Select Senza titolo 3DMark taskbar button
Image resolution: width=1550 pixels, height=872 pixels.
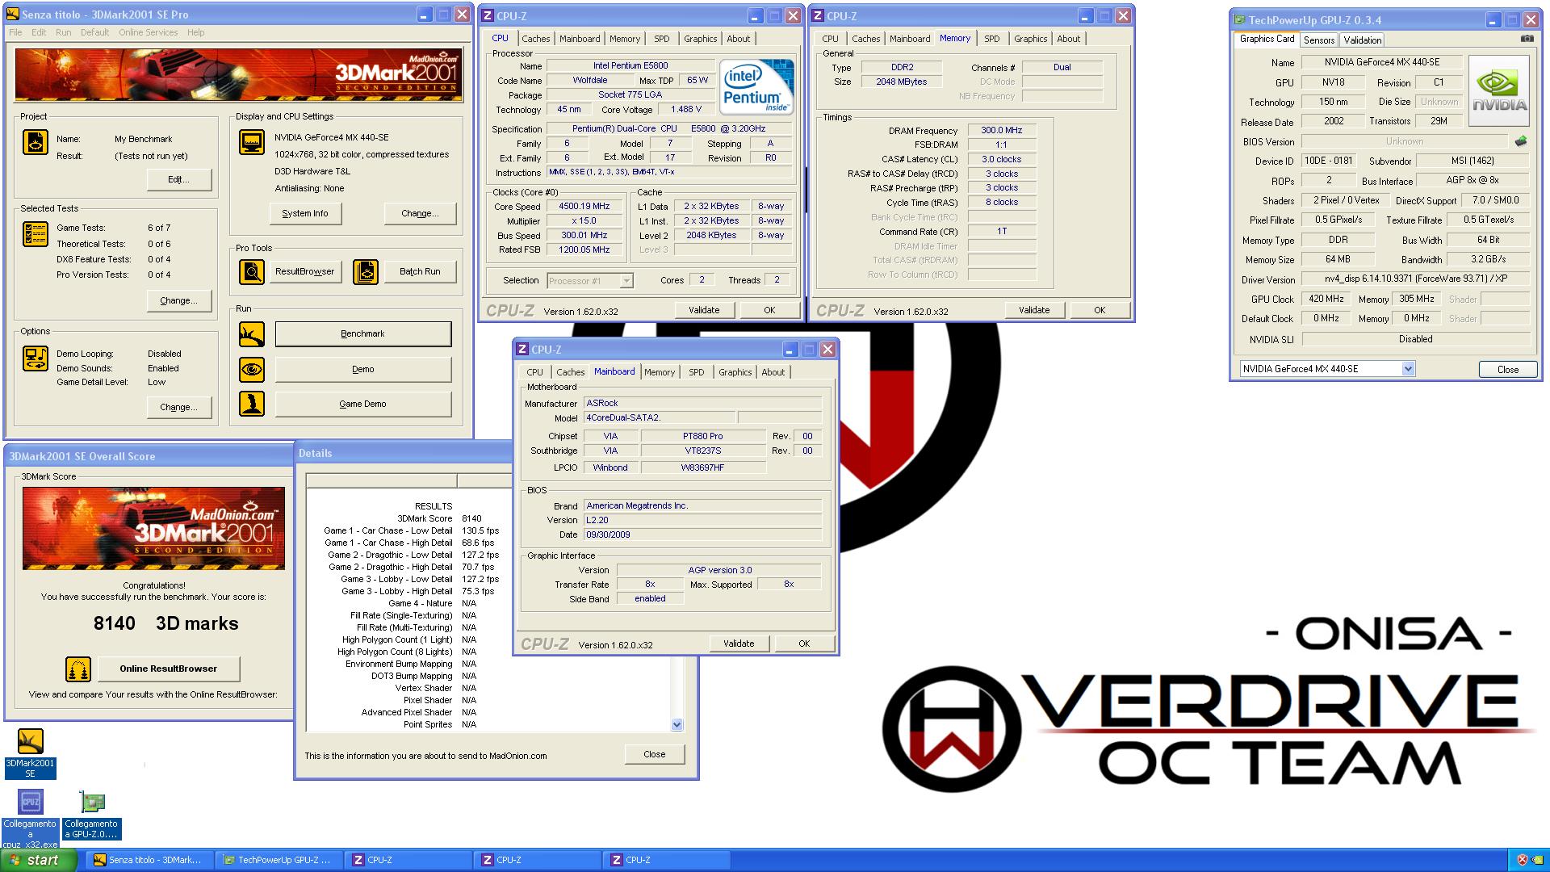[151, 861]
